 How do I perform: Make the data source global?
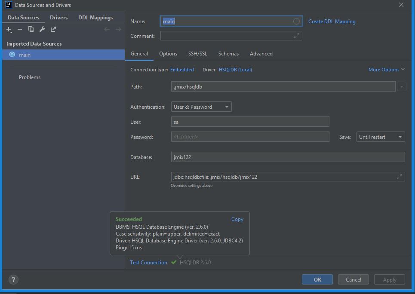(53, 29)
